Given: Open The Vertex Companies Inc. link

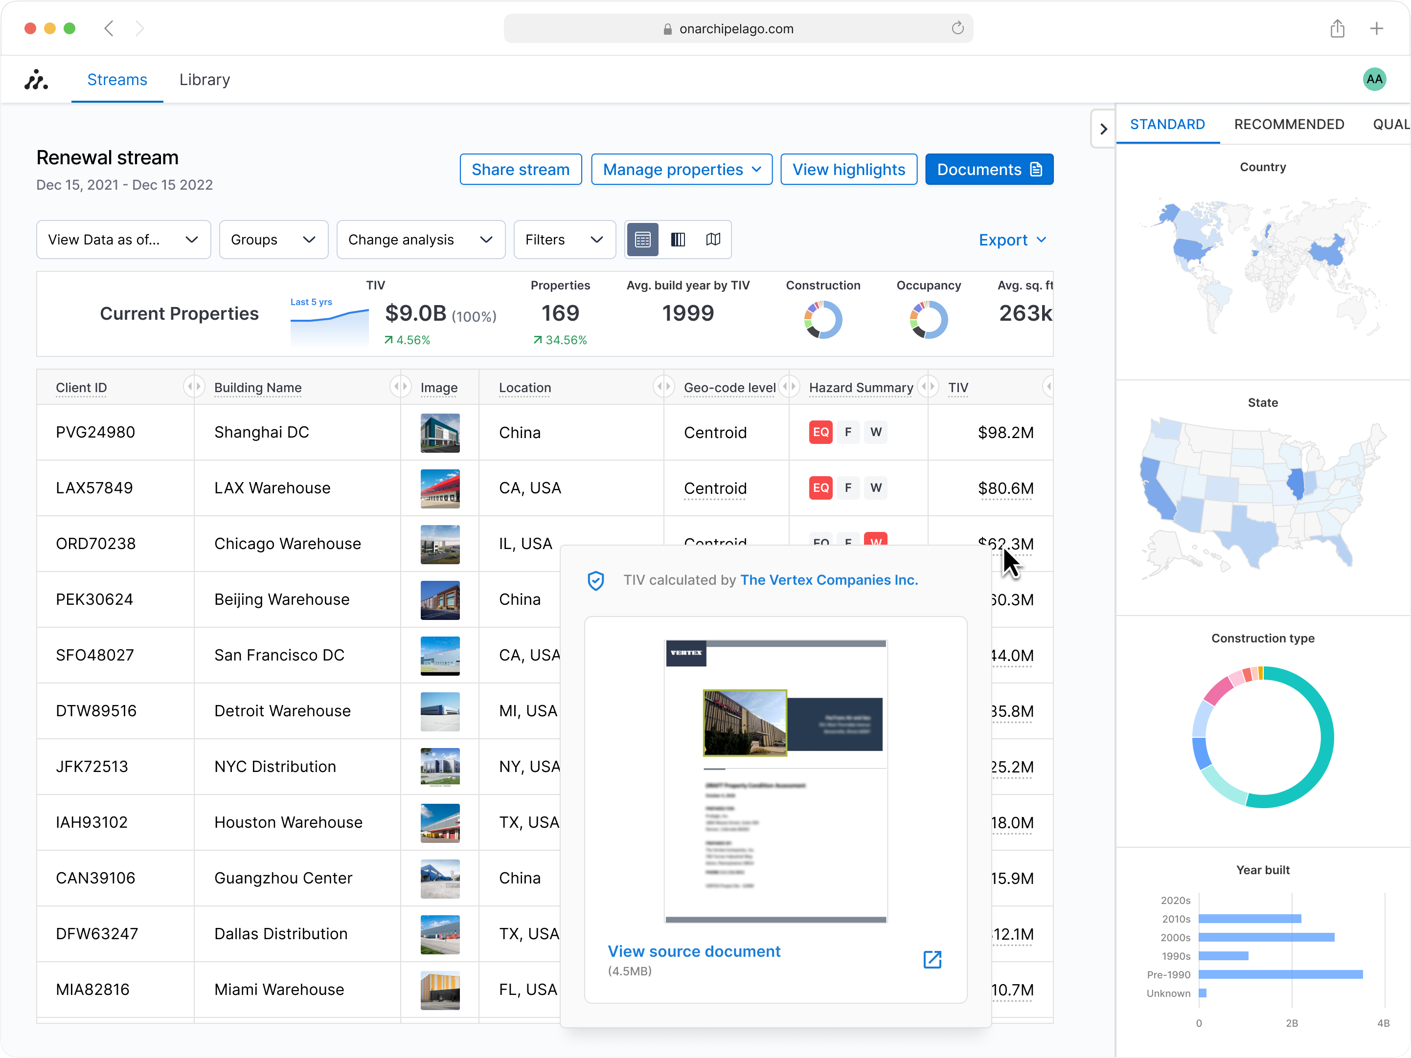Looking at the screenshot, I should [x=829, y=580].
